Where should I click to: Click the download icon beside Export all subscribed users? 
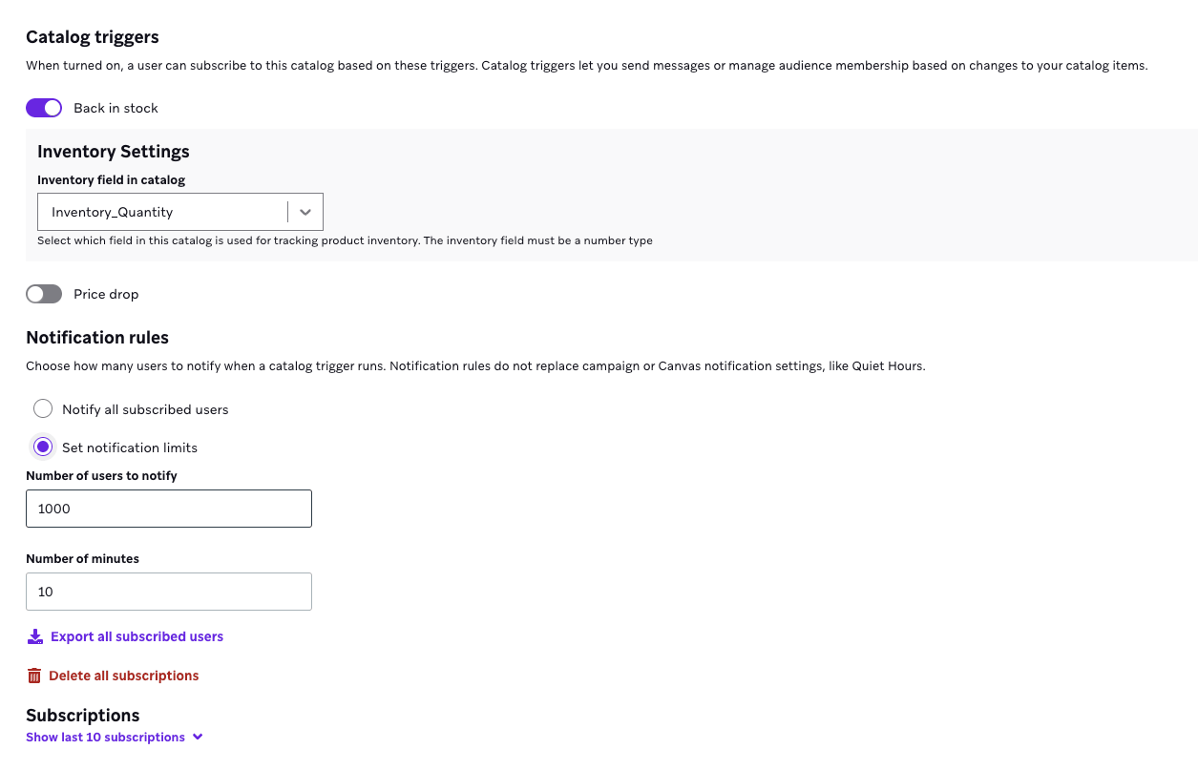(35, 635)
